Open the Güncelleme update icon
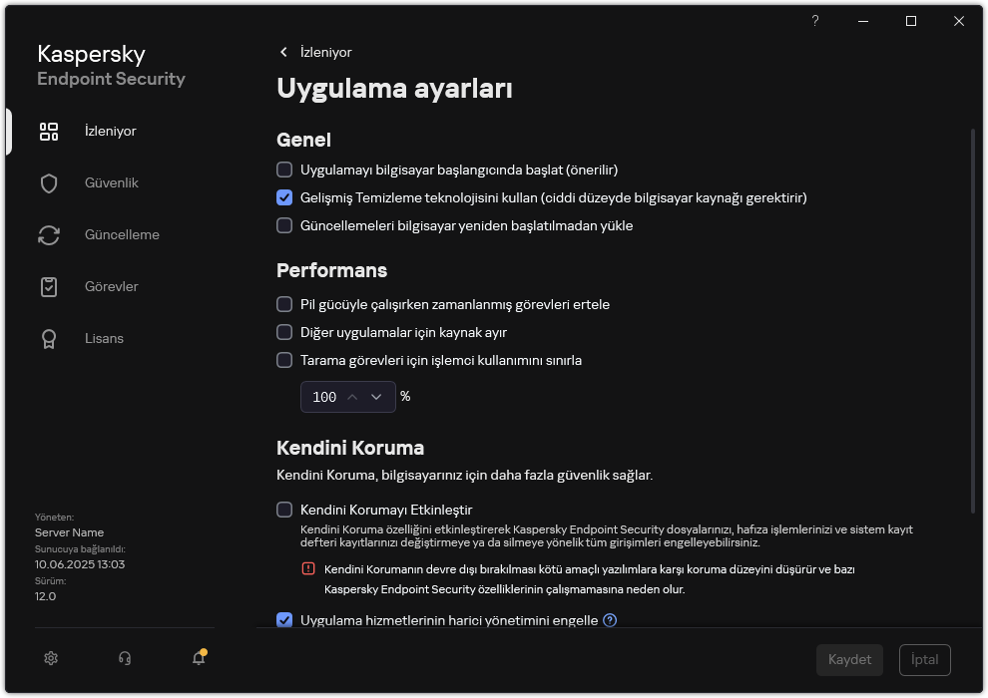988x698 pixels. click(49, 234)
